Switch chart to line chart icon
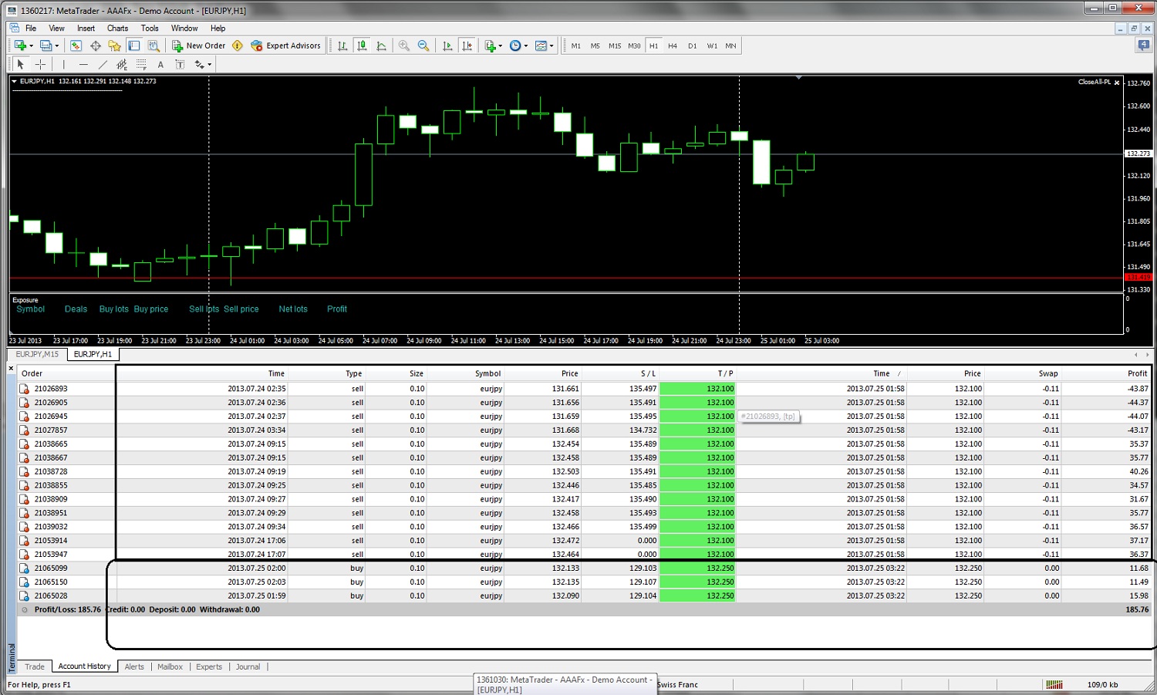Image resolution: width=1157 pixels, height=695 pixels. [382, 46]
